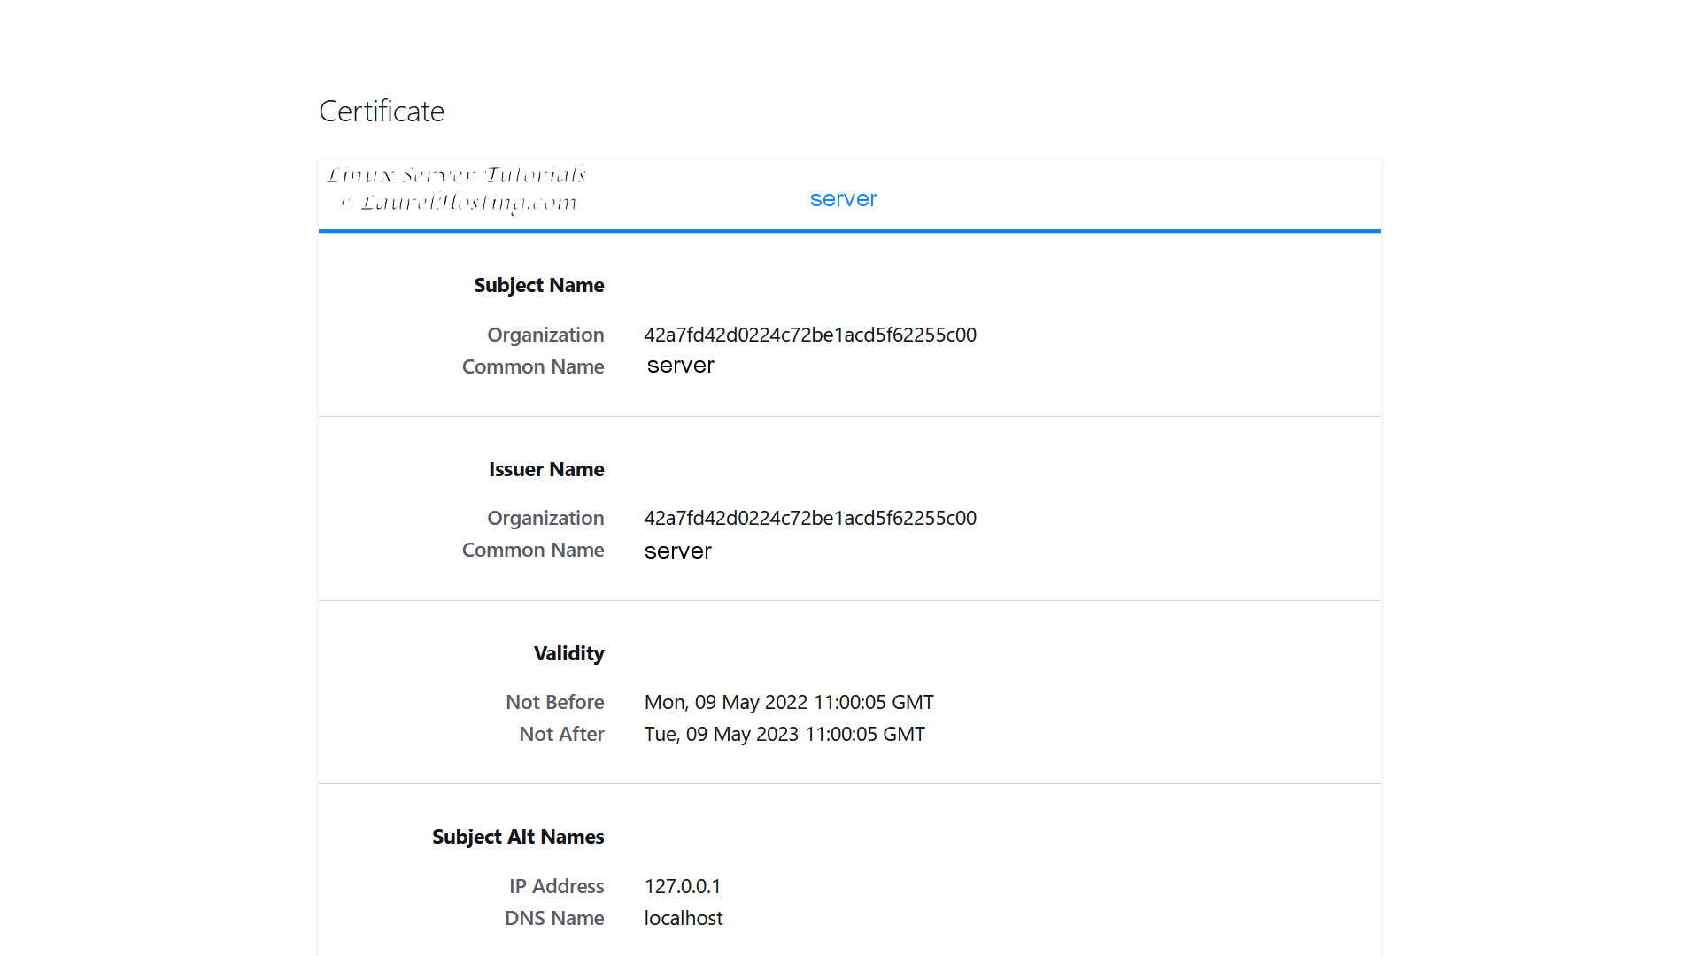Click the 'Subject Name' section heading
The width and height of the screenshot is (1700, 956).
538,285
